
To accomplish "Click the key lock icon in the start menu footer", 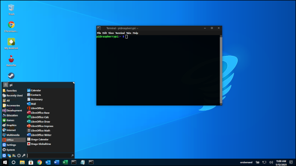I will tap(23, 155).
